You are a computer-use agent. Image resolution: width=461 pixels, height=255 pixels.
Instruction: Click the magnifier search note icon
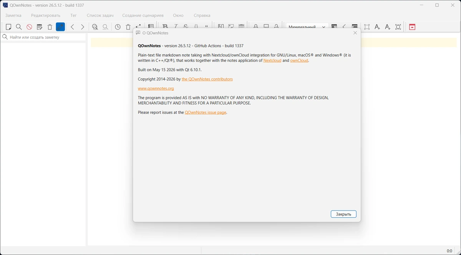click(19, 27)
